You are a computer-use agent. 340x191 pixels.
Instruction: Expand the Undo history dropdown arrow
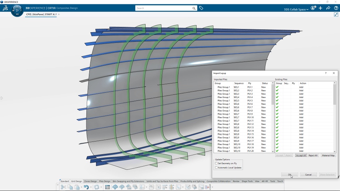(91, 187)
